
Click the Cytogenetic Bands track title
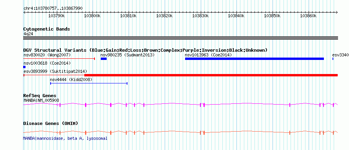[47, 29]
